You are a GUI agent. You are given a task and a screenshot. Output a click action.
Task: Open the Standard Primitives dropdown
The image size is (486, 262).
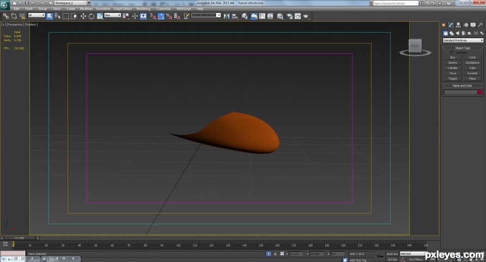point(463,41)
